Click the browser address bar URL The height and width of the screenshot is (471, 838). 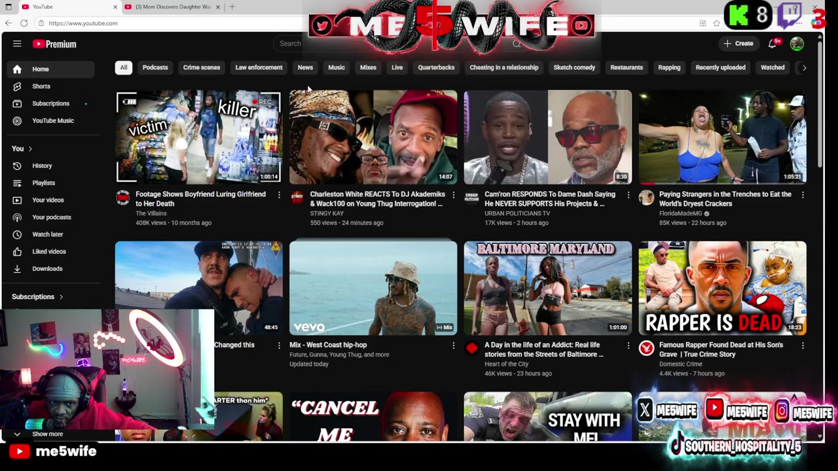click(83, 23)
